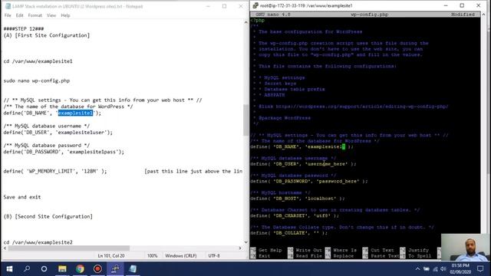Image resolution: width=491 pixels, height=276 pixels.
Task: Open the File menu in Notepad
Action: (8, 15)
